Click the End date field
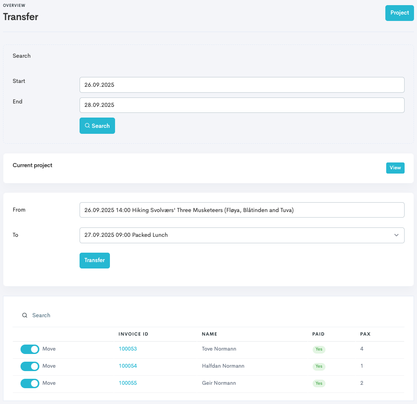Viewport: 417px width, 404px height. click(x=242, y=105)
